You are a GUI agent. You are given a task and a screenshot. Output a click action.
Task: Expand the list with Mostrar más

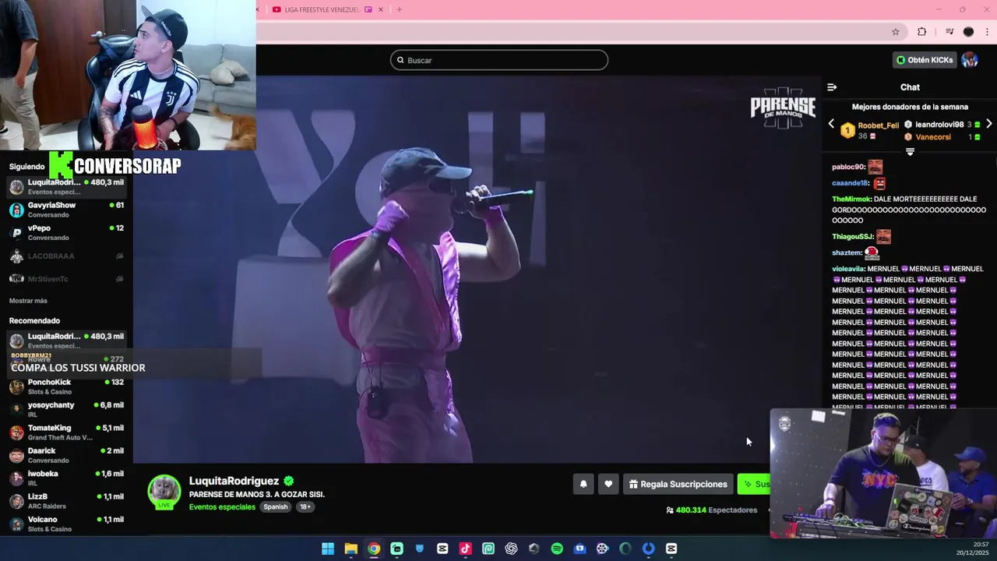point(28,301)
